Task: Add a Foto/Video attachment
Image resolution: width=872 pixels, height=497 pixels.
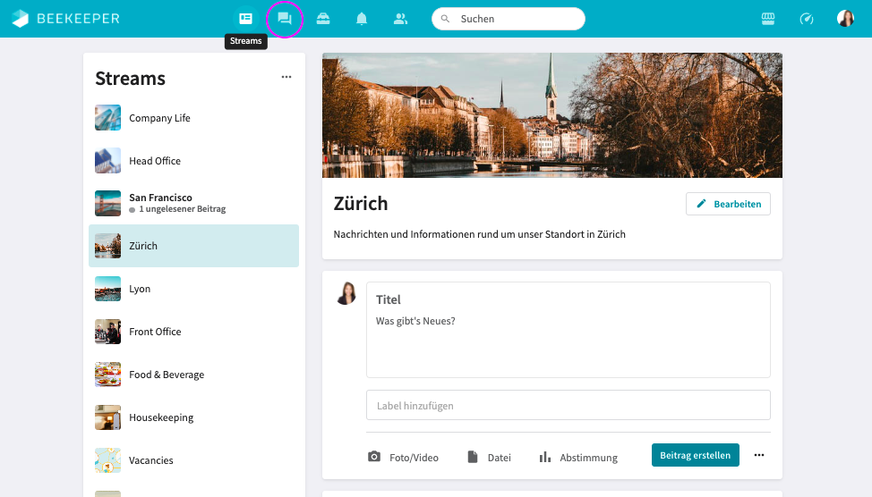Action: 403,457
